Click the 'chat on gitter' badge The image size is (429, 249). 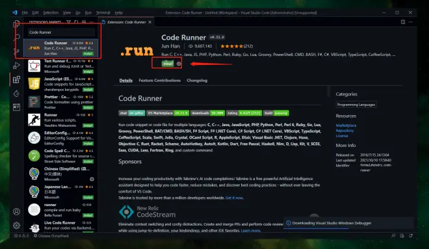point(131,113)
